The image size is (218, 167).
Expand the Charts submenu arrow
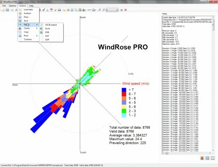pos(37,28)
